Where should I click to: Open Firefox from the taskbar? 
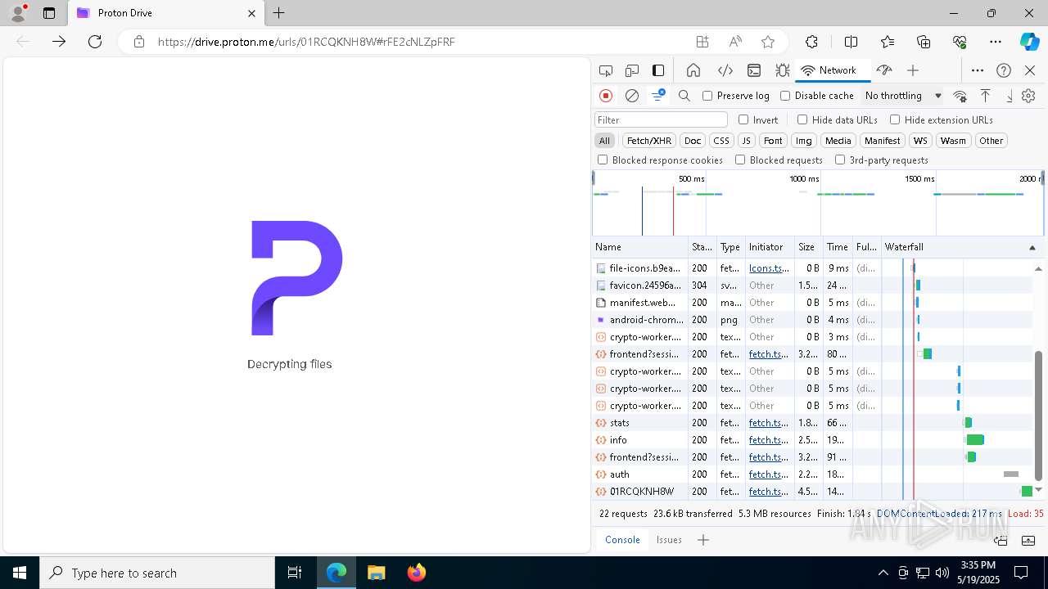[x=417, y=573]
